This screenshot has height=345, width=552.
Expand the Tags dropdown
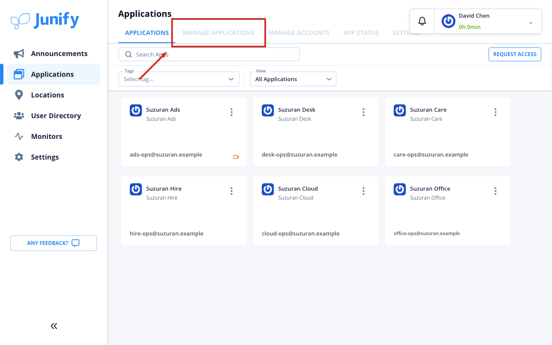(179, 79)
